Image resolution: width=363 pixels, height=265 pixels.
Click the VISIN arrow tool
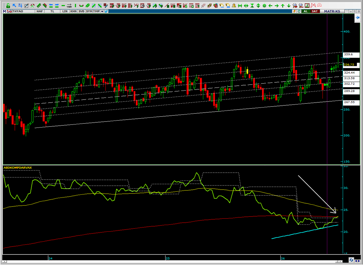[69, 6]
